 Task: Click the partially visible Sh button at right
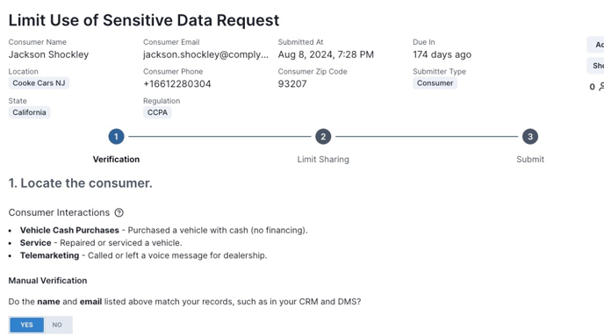point(595,66)
